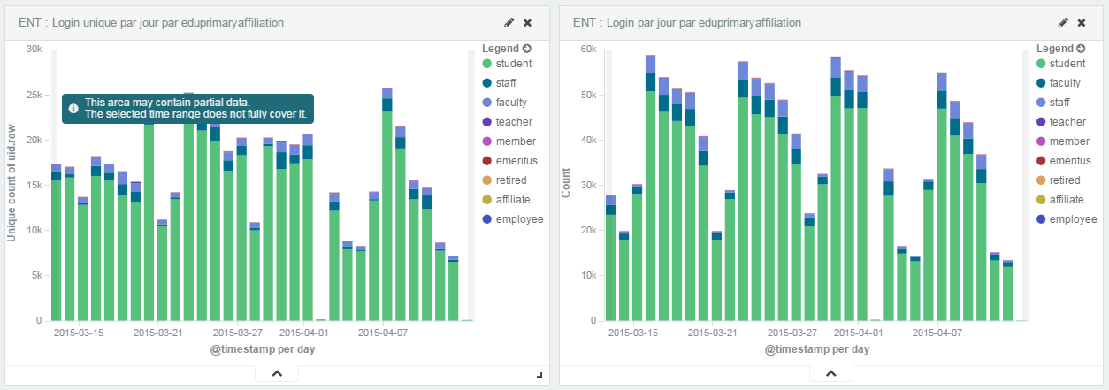Screen dimensions: 1109x390
Task: Click green student color dot in right legend
Action: pyautogui.click(x=1040, y=64)
